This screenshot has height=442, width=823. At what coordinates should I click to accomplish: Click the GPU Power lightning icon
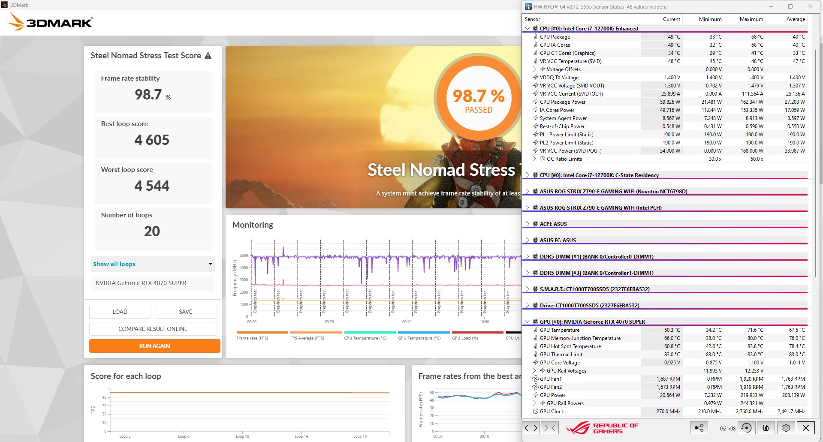coord(536,395)
